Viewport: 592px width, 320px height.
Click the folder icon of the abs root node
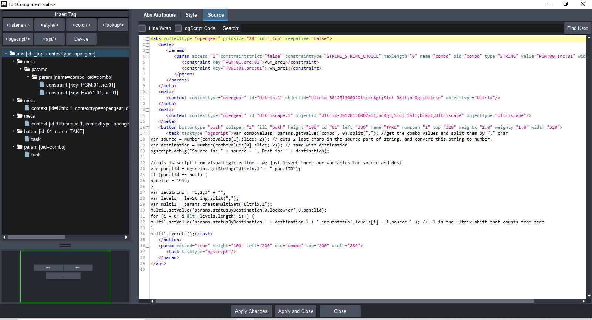point(12,54)
